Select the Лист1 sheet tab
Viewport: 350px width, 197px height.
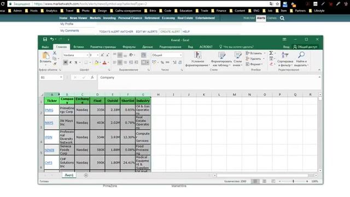[69, 175]
